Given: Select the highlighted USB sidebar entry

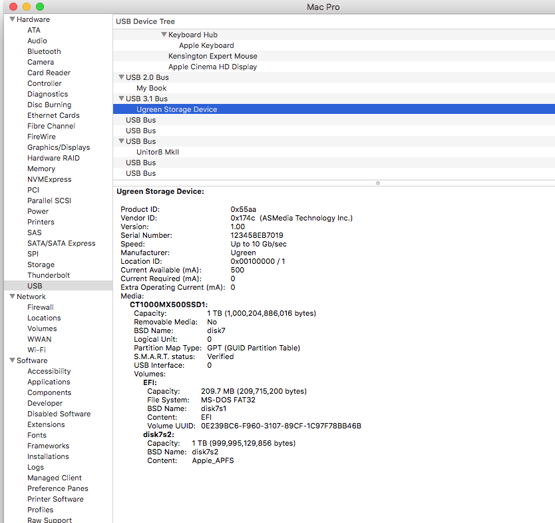Looking at the screenshot, I should point(58,286).
